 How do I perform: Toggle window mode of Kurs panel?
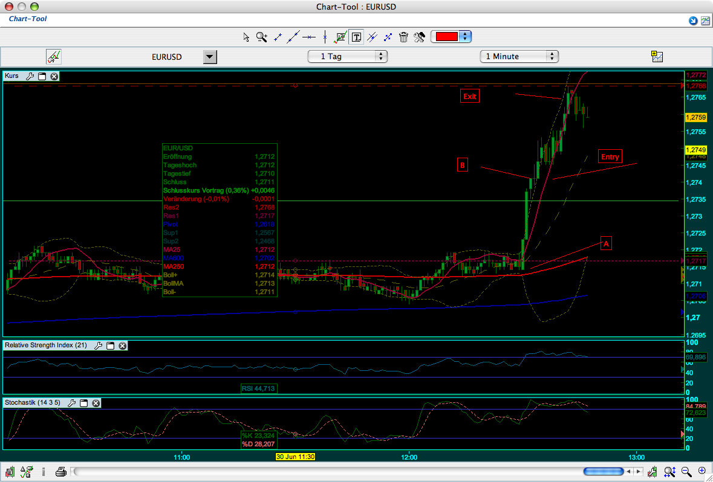(x=42, y=76)
